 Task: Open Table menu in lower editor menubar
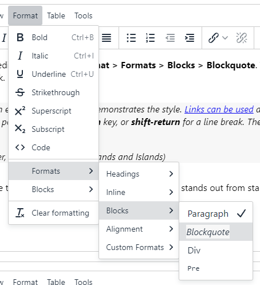[56, 282]
